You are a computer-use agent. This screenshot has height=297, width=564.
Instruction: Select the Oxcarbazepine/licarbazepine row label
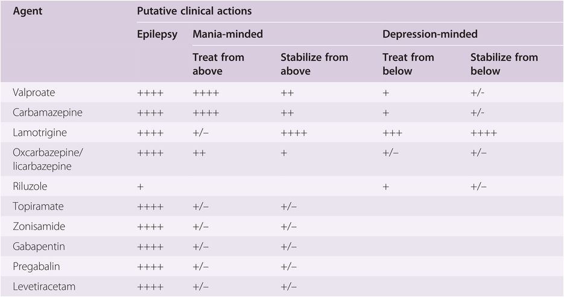(x=48, y=159)
